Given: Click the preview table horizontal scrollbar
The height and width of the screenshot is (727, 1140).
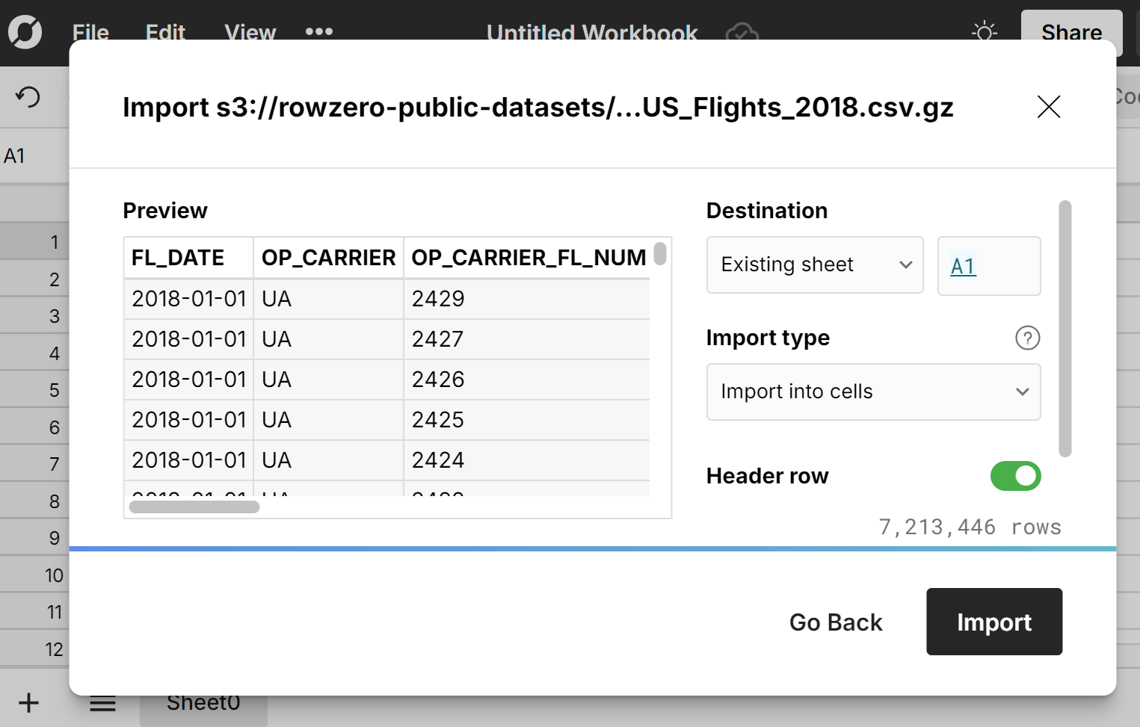Looking at the screenshot, I should pyautogui.click(x=193, y=507).
